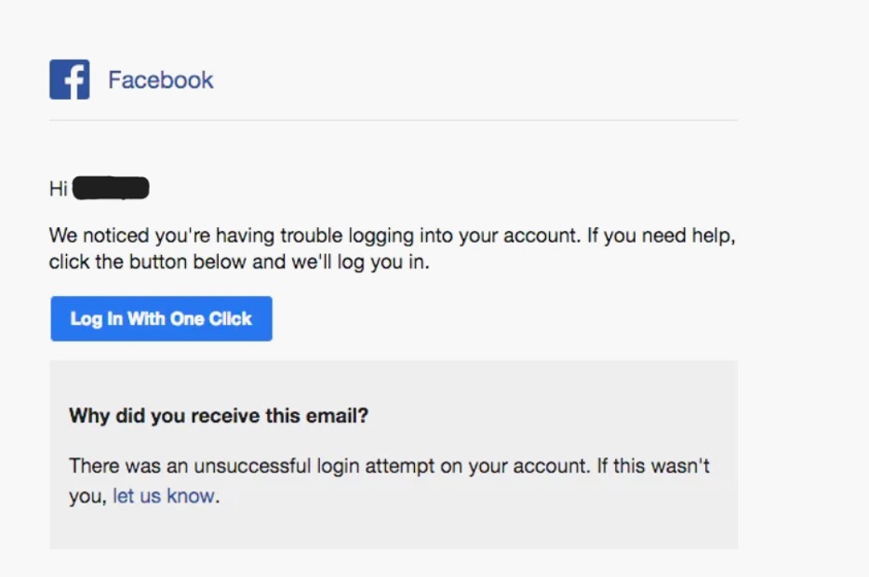869x577 pixels.
Task: Click the Facebook header text link
Action: click(160, 80)
